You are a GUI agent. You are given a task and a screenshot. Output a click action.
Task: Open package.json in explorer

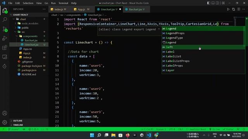coord(29,70)
